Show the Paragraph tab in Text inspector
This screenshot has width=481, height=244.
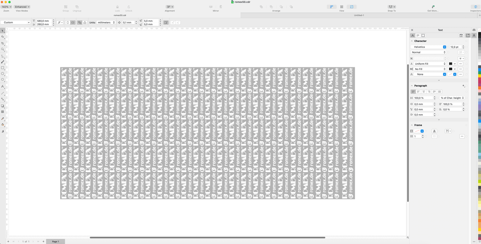pos(418,36)
